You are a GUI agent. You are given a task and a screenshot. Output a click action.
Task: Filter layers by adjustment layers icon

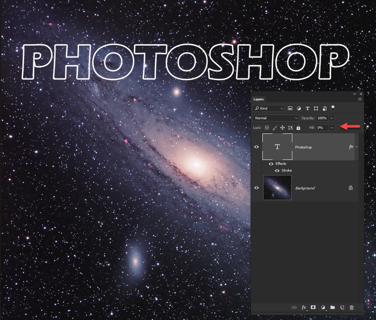coord(299,108)
